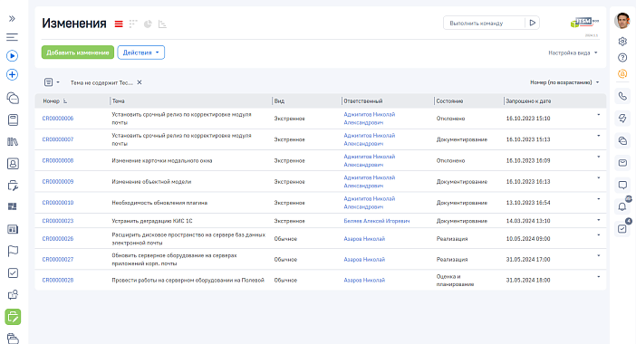Open the filter list dropdown icon
636x344 pixels.
click(x=52, y=82)
